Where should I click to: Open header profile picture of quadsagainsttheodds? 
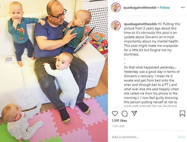[x=116, y=7]
